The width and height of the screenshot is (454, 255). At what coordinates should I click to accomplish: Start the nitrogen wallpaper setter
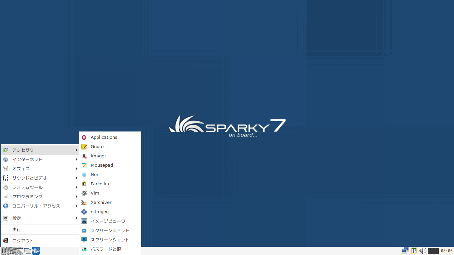110,212
